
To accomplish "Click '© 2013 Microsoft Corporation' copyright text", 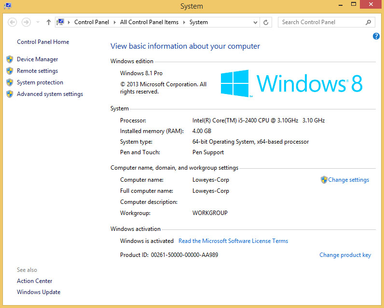I will (163, 88).
